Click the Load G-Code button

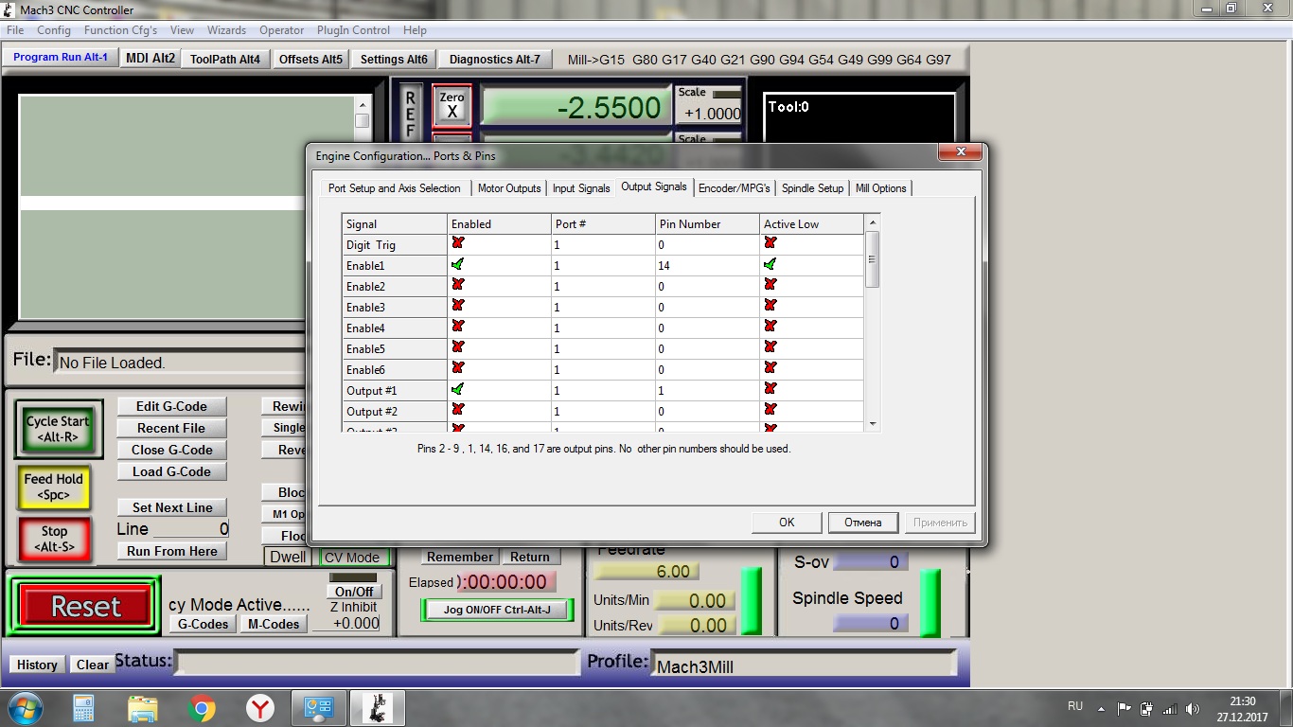tap(171, 471)
